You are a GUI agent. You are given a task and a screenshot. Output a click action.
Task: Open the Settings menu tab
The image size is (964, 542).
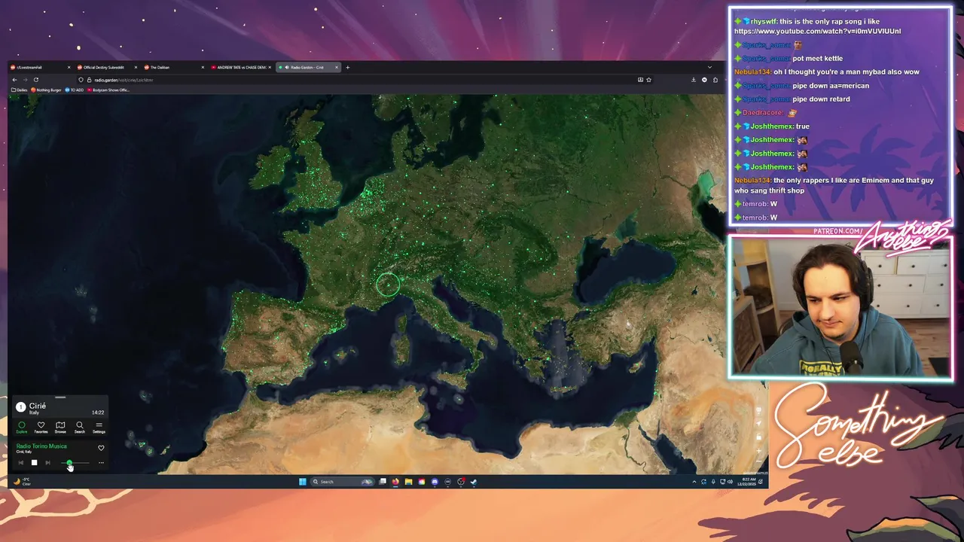coord(99,427)
